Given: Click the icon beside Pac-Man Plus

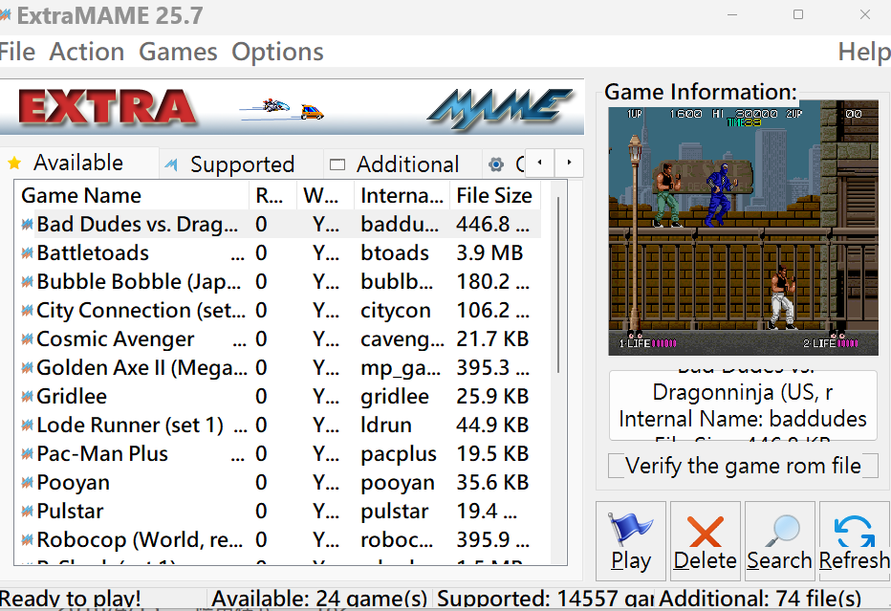Looking at the screenshot, I should click(27, 453).
